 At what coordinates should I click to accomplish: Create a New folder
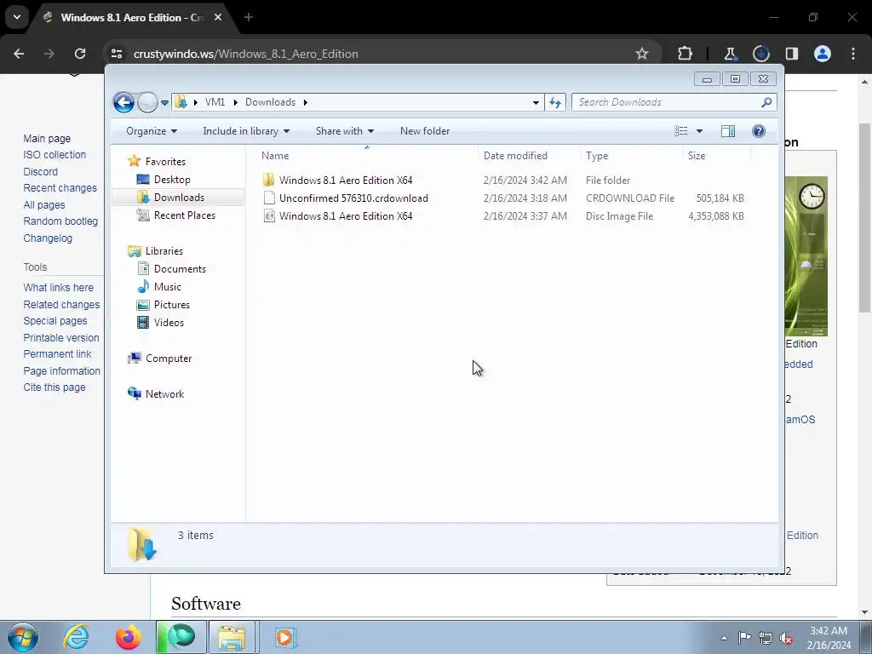[x=425, y=131]
